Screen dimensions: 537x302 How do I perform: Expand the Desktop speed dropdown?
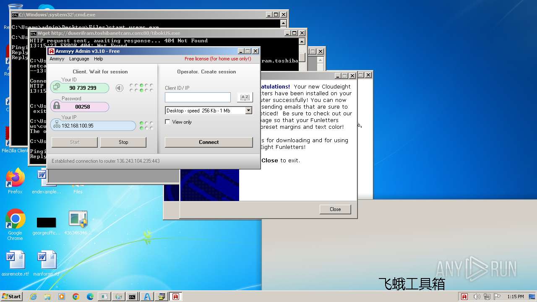coord(248,111)
